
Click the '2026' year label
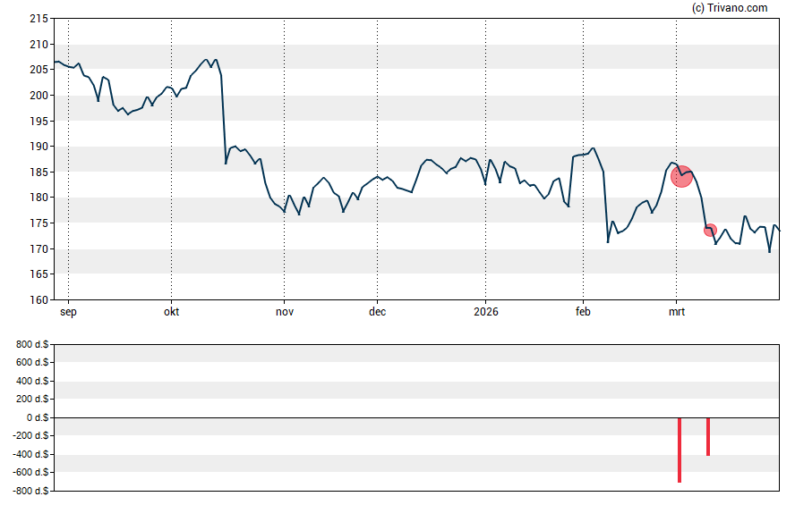(485, 312)
